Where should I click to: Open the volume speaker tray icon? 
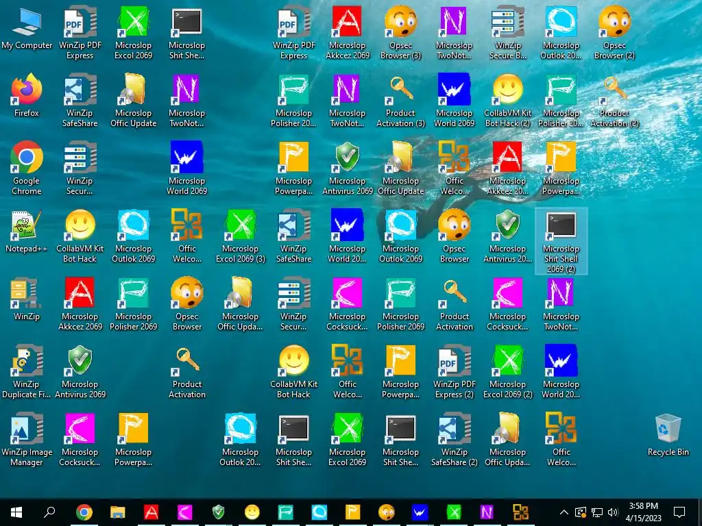coord(613,512)
